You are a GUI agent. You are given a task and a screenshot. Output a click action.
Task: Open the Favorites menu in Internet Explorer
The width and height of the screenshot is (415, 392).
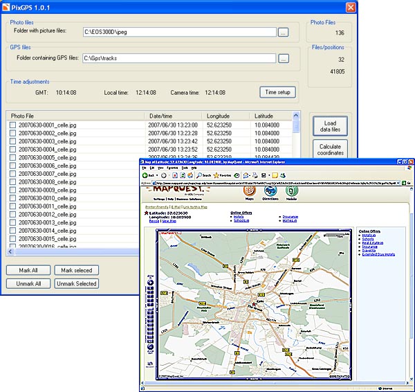pyautogui.click(x=172, y=168)
